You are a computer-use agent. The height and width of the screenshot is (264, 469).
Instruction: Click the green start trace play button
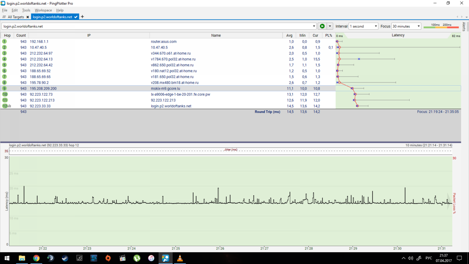[x=322, y=26]
